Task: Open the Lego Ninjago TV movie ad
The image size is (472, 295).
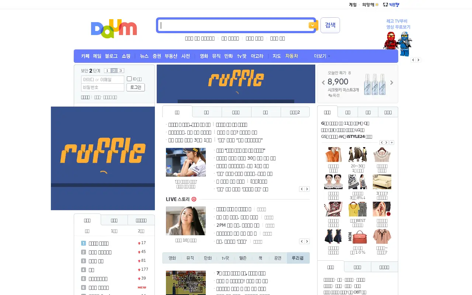Action: (398, 38)
